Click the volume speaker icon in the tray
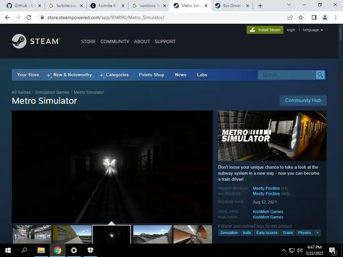This screenshot has width=343, height=257. coord(300,250)
